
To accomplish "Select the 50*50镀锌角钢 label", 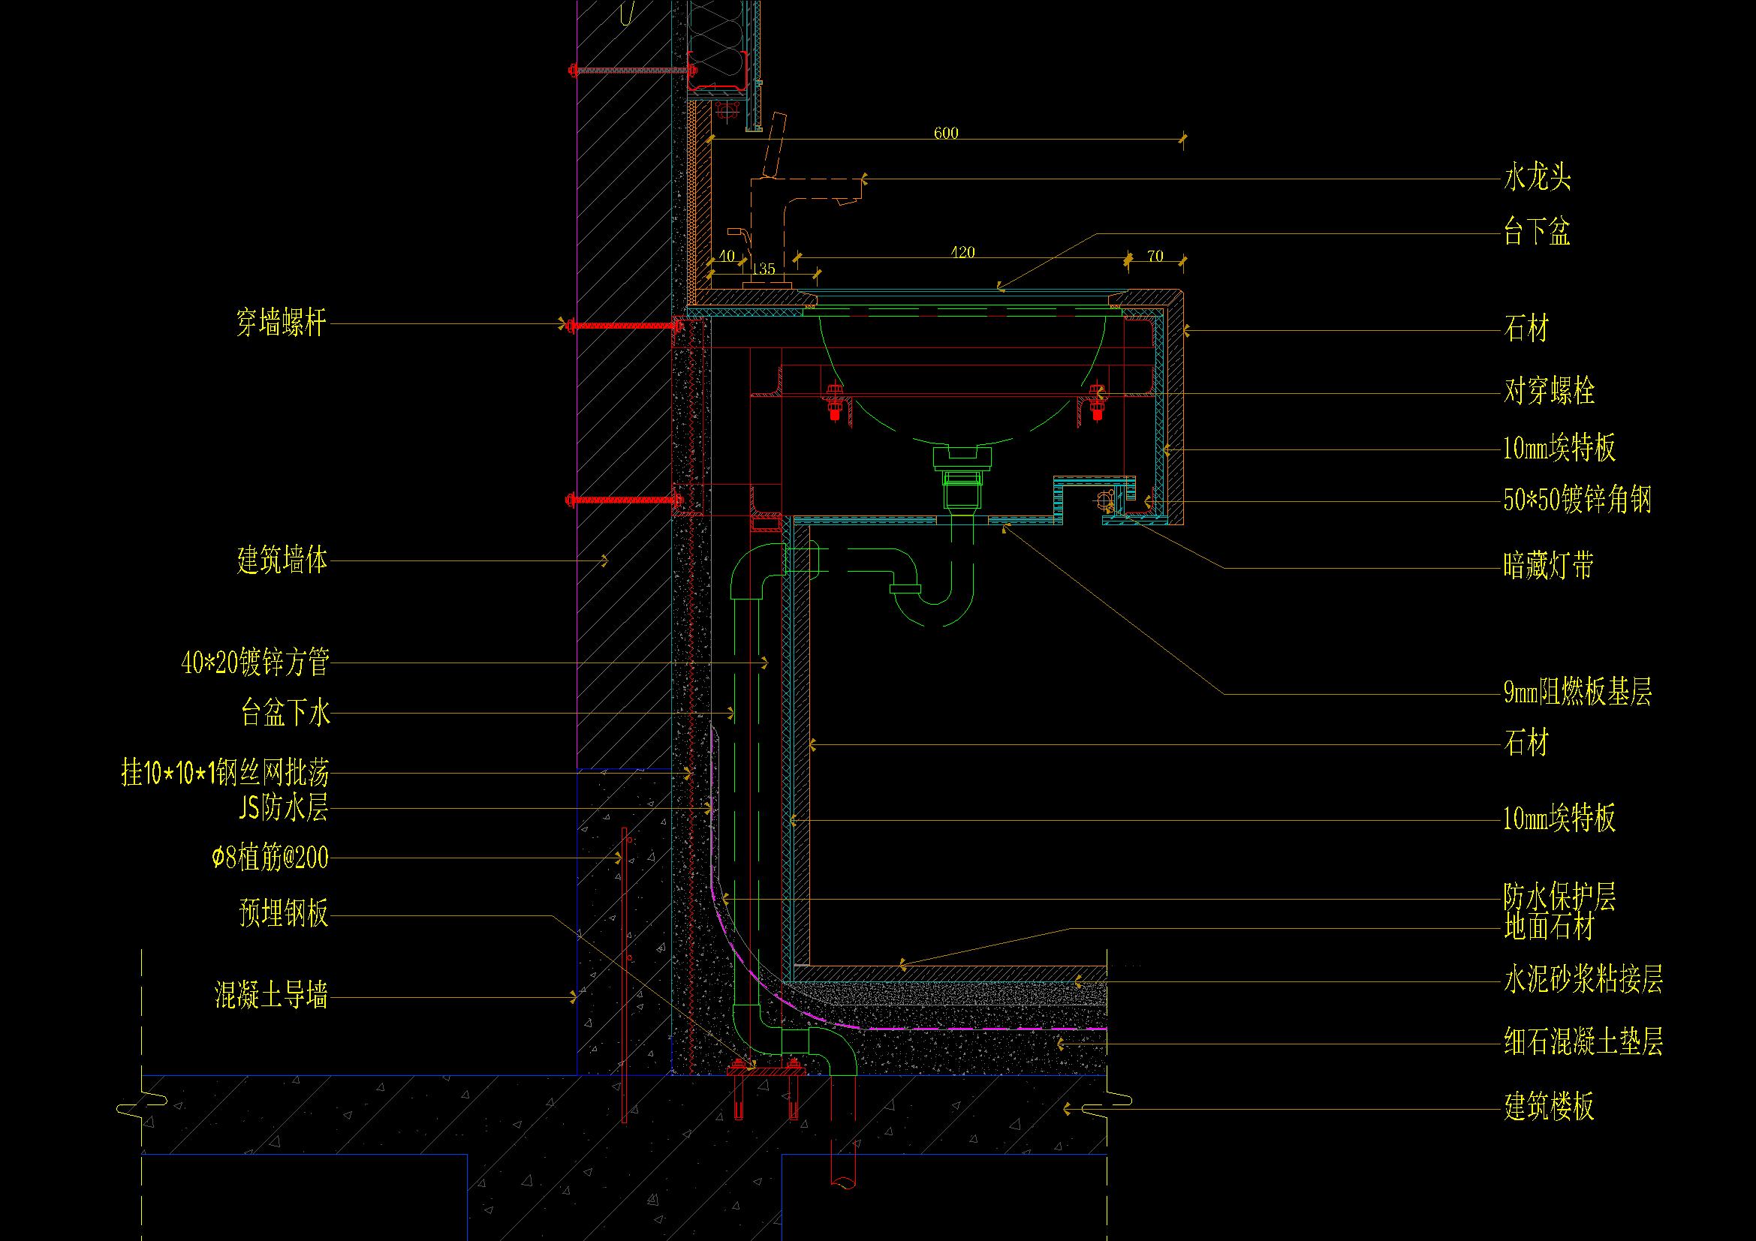I will click(1578, 500).
